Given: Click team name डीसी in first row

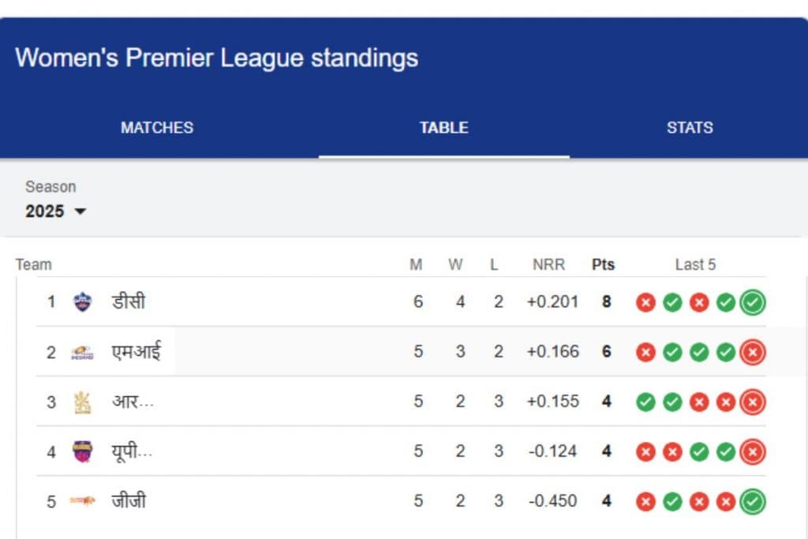Looking at the screenshot, I should 129,301.
